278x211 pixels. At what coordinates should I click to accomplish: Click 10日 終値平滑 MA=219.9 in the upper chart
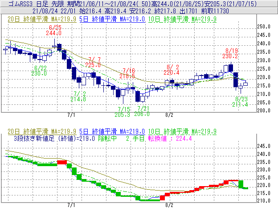(x=182, y=19)
